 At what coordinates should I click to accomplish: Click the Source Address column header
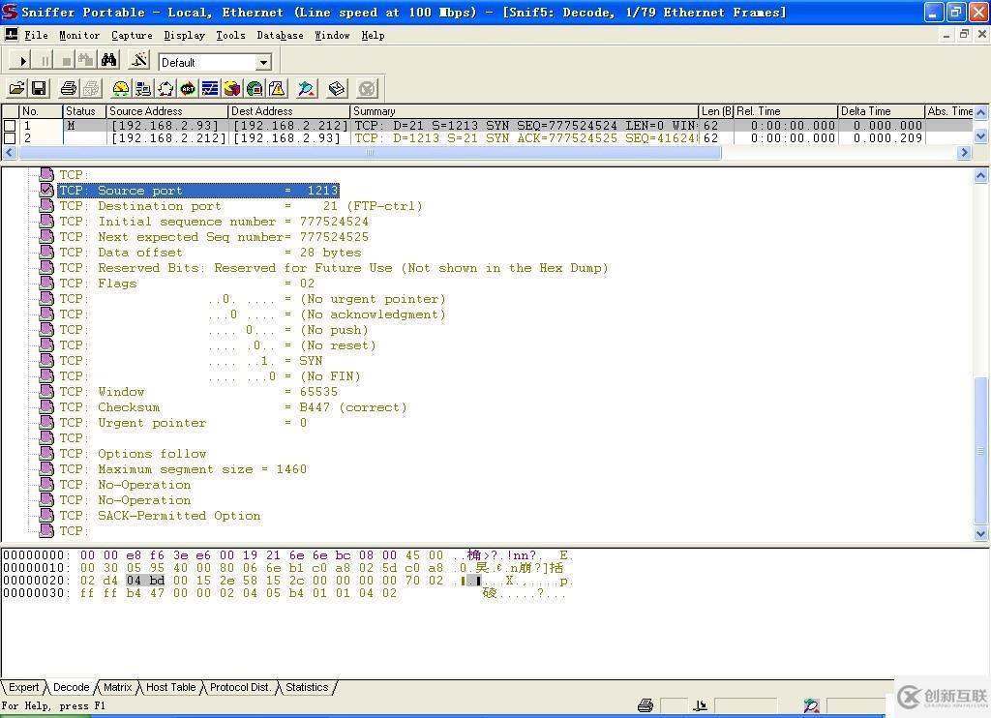[x=166, y=111]
